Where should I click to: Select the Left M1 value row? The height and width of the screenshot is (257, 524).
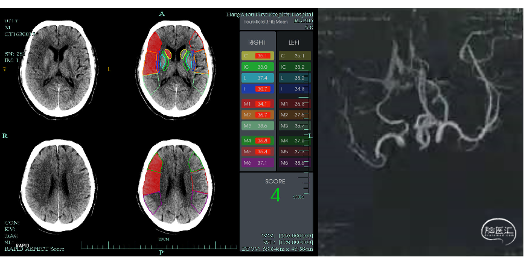pos(294,104)
